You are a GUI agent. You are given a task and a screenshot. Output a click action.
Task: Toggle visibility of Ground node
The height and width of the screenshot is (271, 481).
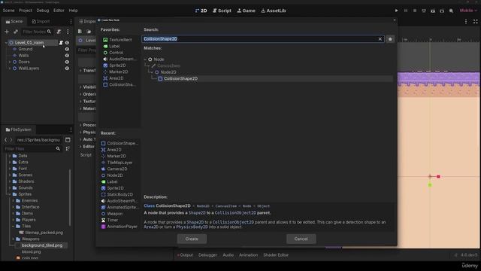tap(67, 49)
